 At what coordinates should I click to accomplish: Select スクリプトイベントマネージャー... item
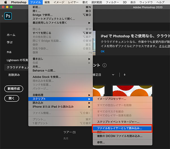coord(122,122)
